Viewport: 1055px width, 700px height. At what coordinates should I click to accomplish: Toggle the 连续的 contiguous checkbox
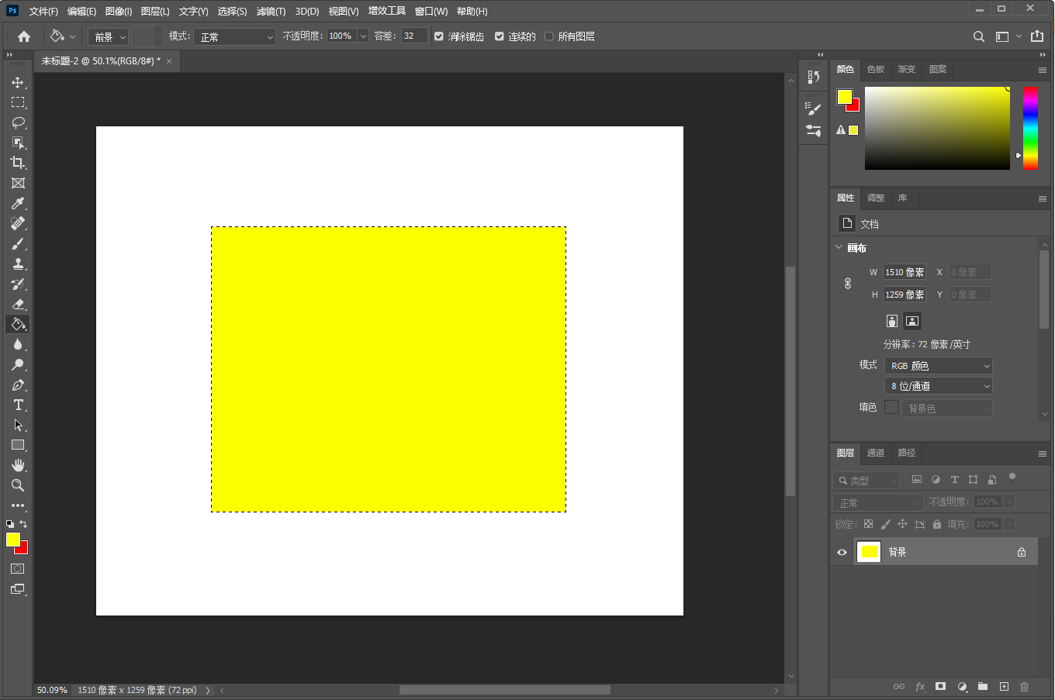click(500, 36)
